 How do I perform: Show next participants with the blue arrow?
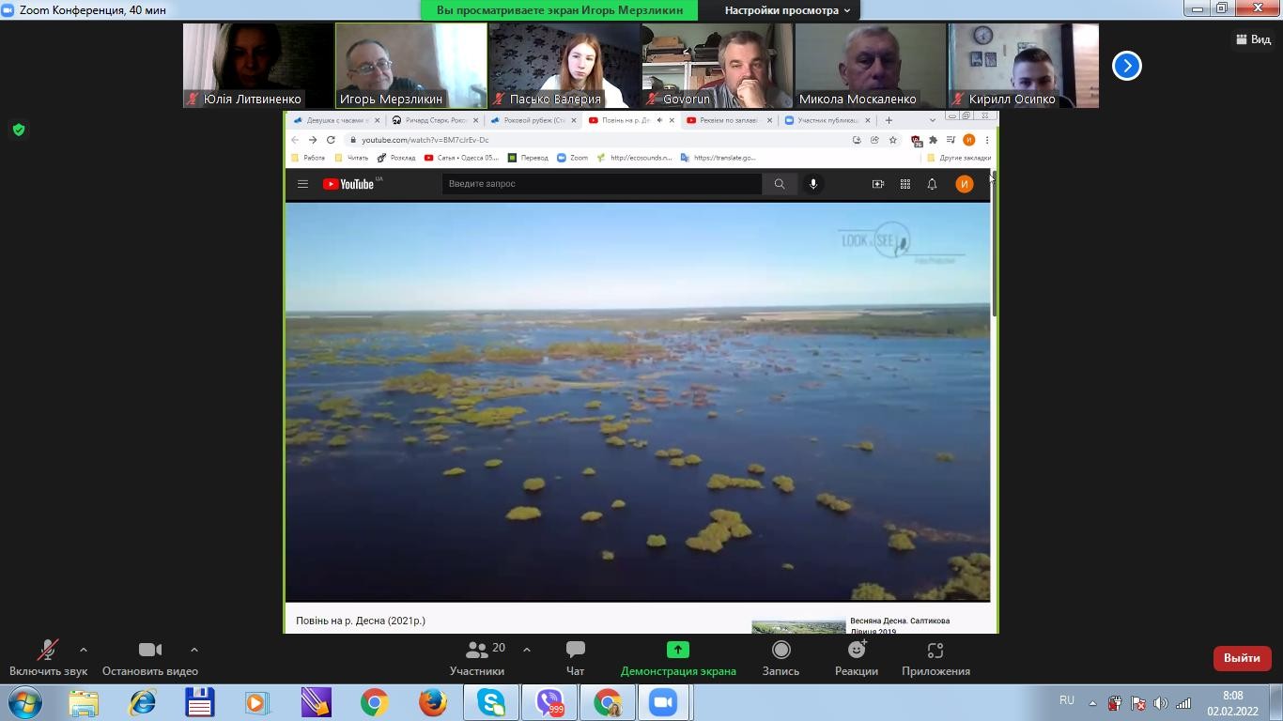pyautogui.click(x=1126, y=66)
